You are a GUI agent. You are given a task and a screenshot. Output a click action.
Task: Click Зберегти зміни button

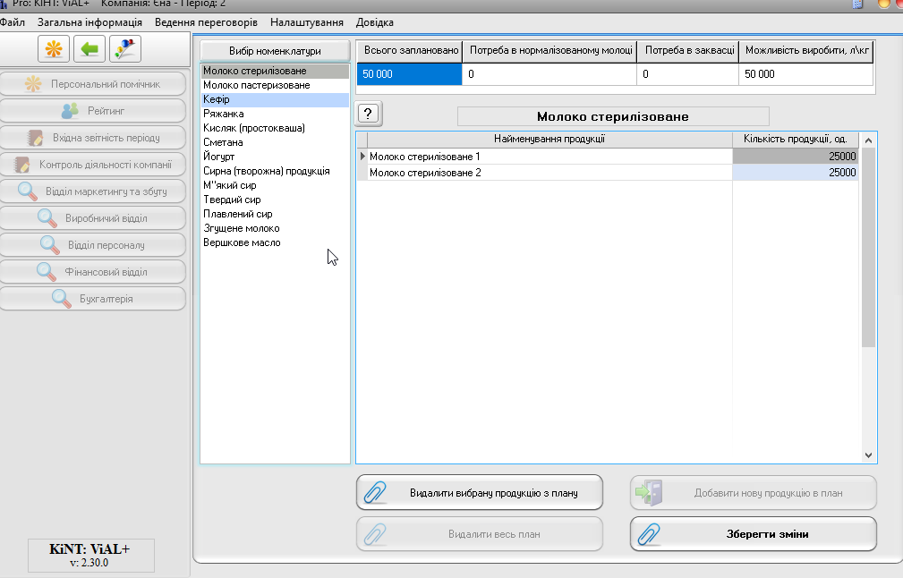(x=754, y=534)
